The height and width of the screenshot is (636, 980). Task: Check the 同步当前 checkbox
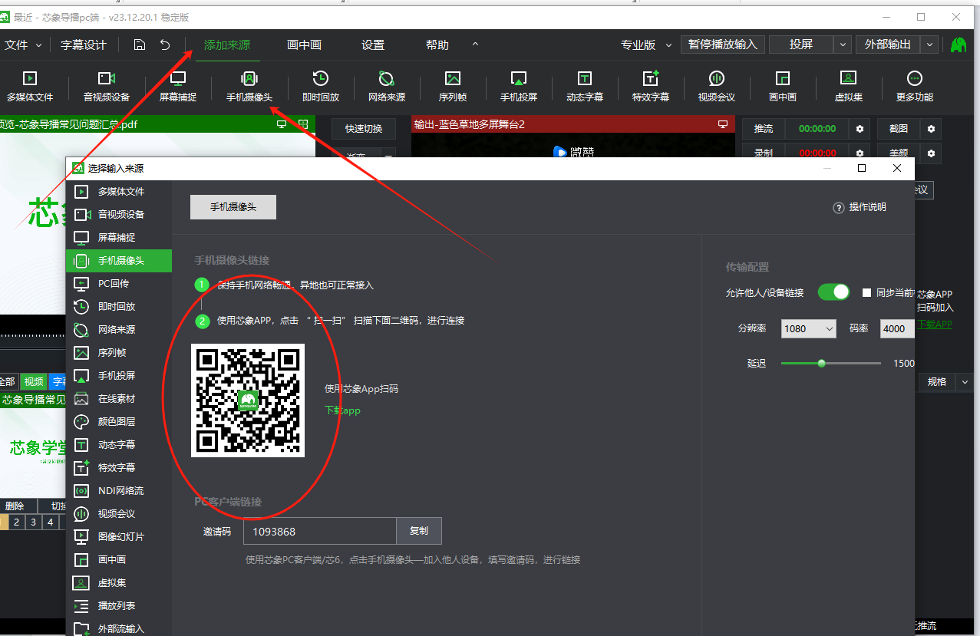point(867,293)
